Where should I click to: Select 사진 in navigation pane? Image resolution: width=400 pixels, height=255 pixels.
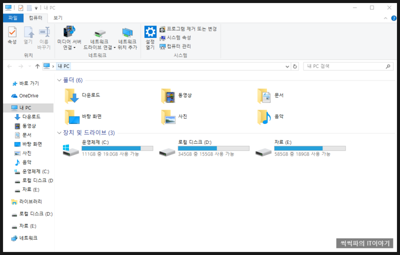23,153
